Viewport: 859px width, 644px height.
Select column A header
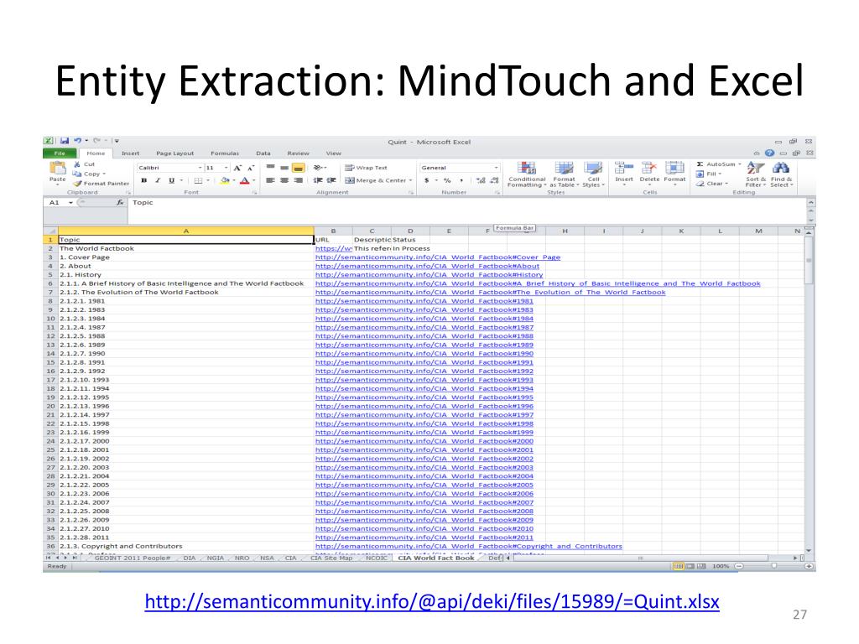(185, 231)
